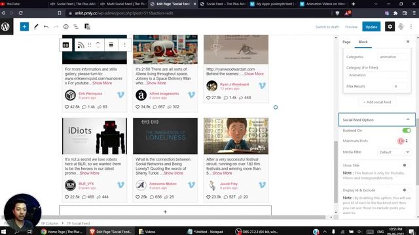Click the Social Feed RSS block icon
Screen dimensions: 419x235
(x=81, y=45)
